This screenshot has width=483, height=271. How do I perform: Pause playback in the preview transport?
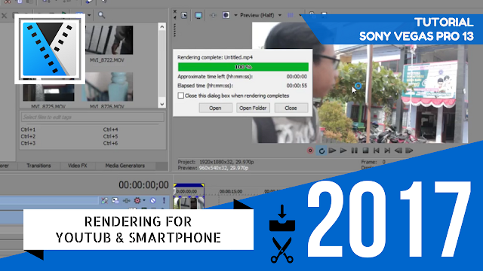tap(354, 151)
